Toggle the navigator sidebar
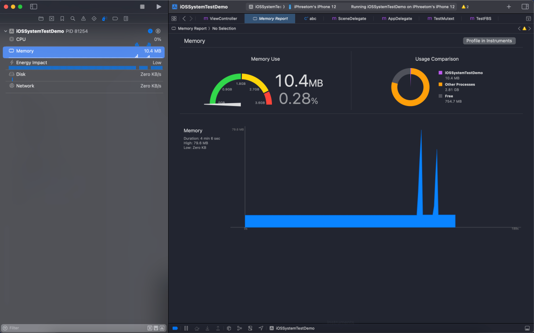This screenshot has height=333, width=534. click(x=34, y=7)
